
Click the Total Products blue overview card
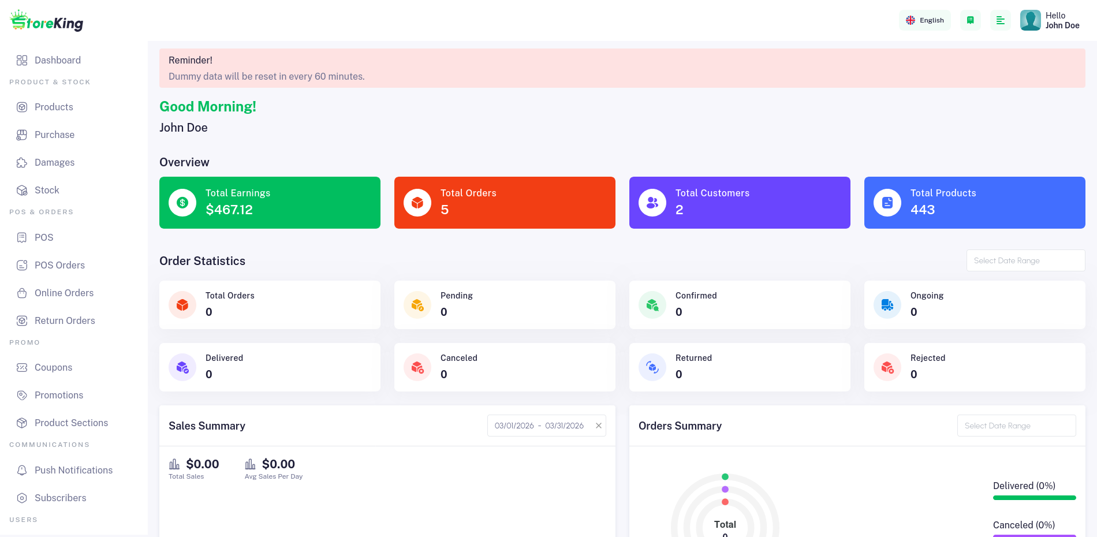pos(975,203)
